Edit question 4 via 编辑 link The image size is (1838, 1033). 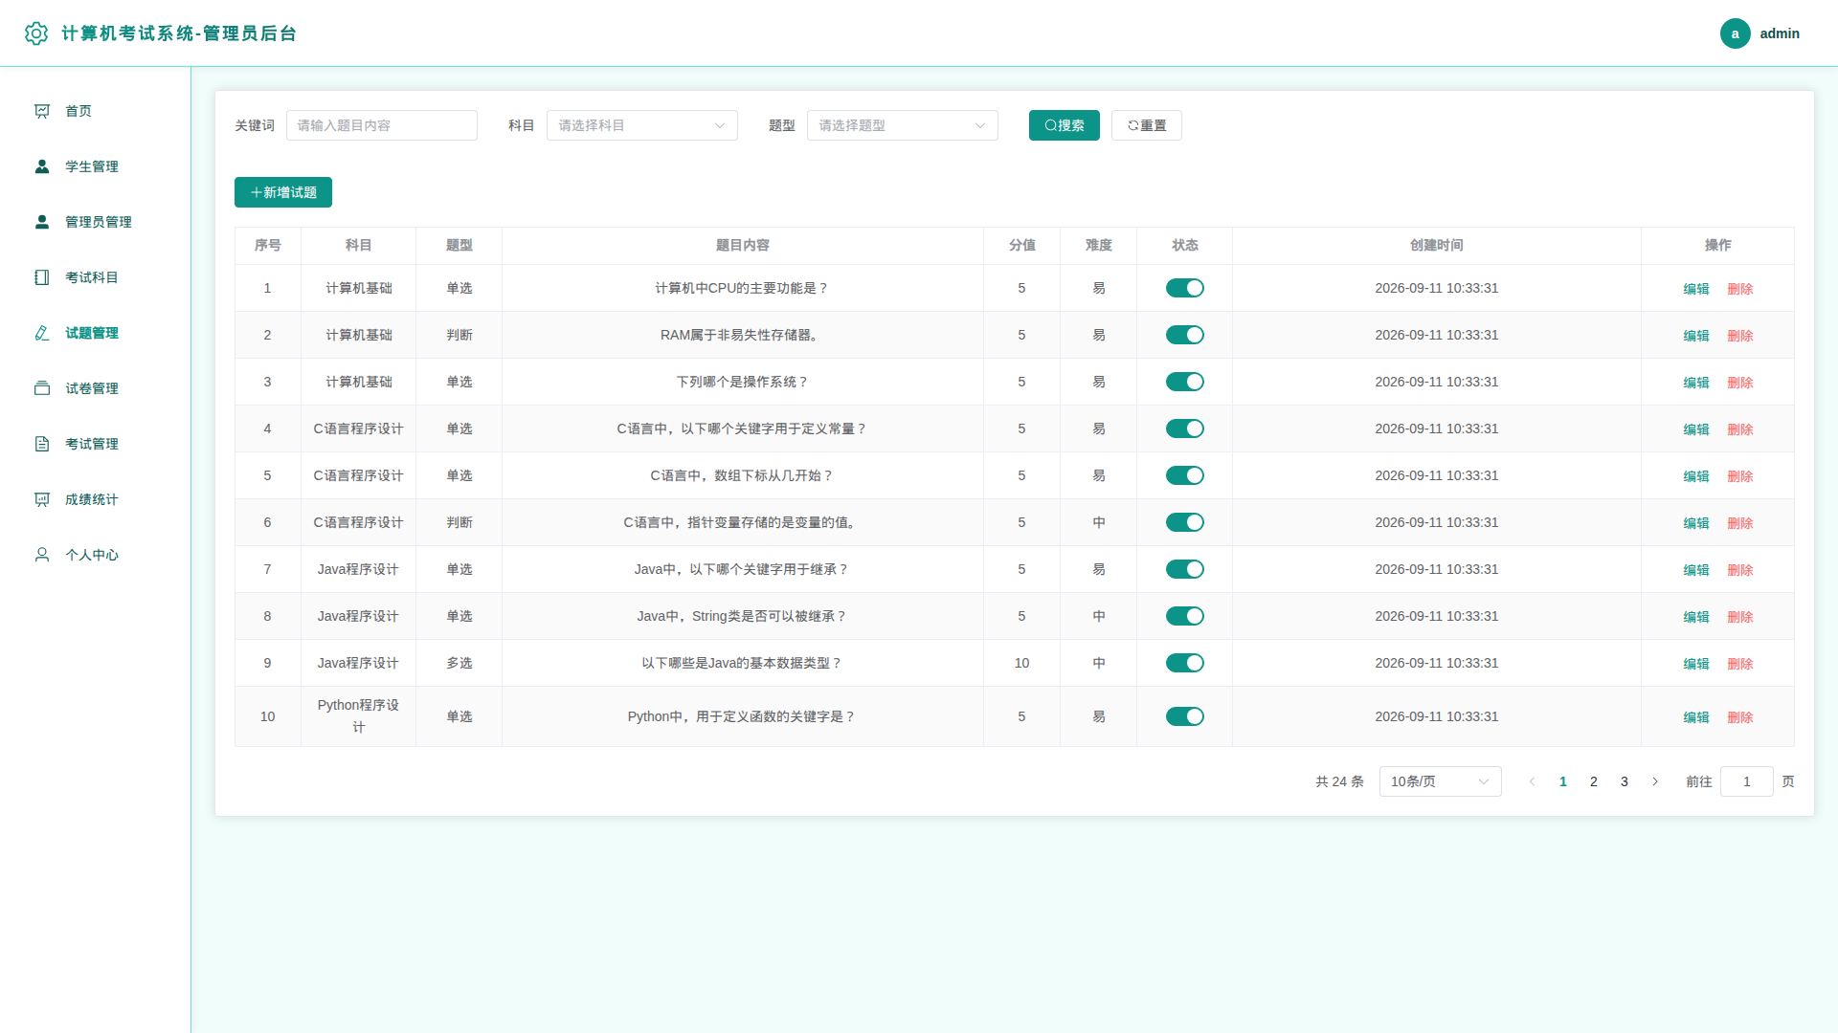point(1696,429)
